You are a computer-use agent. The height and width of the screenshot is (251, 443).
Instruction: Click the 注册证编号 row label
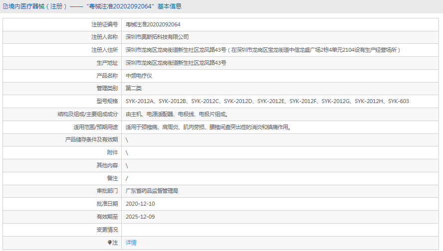click(x=104, y=24)
